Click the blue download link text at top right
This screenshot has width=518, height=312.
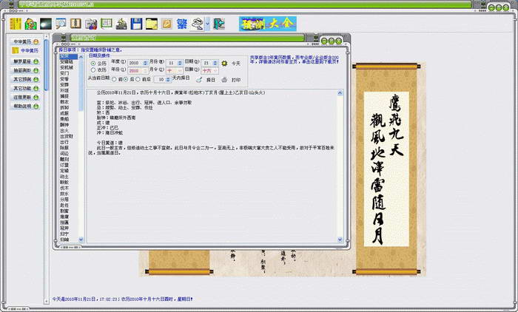click(x=295, y=59)
